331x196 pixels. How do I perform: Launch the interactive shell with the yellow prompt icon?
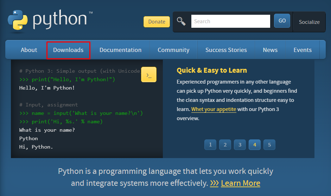pos(149,74)
